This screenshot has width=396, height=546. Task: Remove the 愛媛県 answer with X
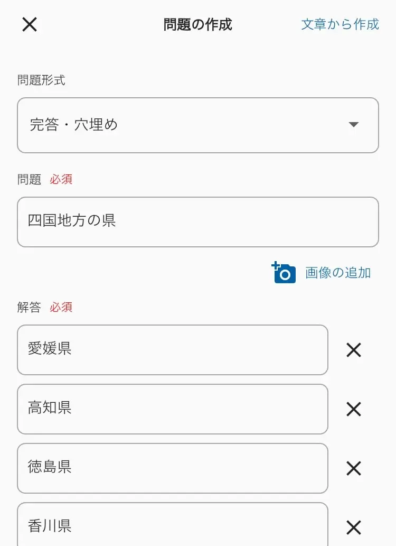354,350
